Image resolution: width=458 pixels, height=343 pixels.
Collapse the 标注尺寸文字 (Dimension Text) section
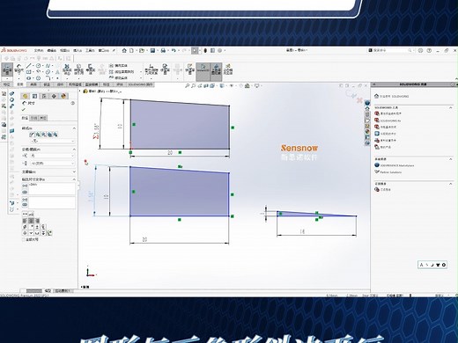74,179
